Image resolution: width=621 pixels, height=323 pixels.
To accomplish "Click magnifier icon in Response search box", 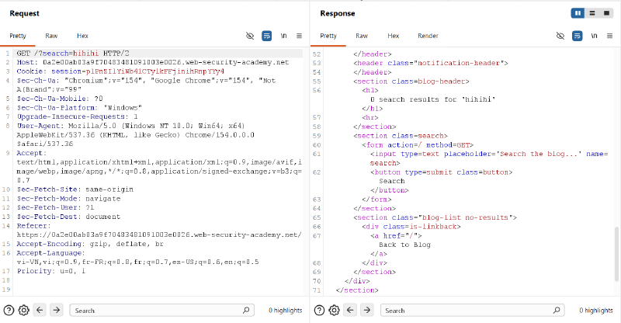I will 557,310.
